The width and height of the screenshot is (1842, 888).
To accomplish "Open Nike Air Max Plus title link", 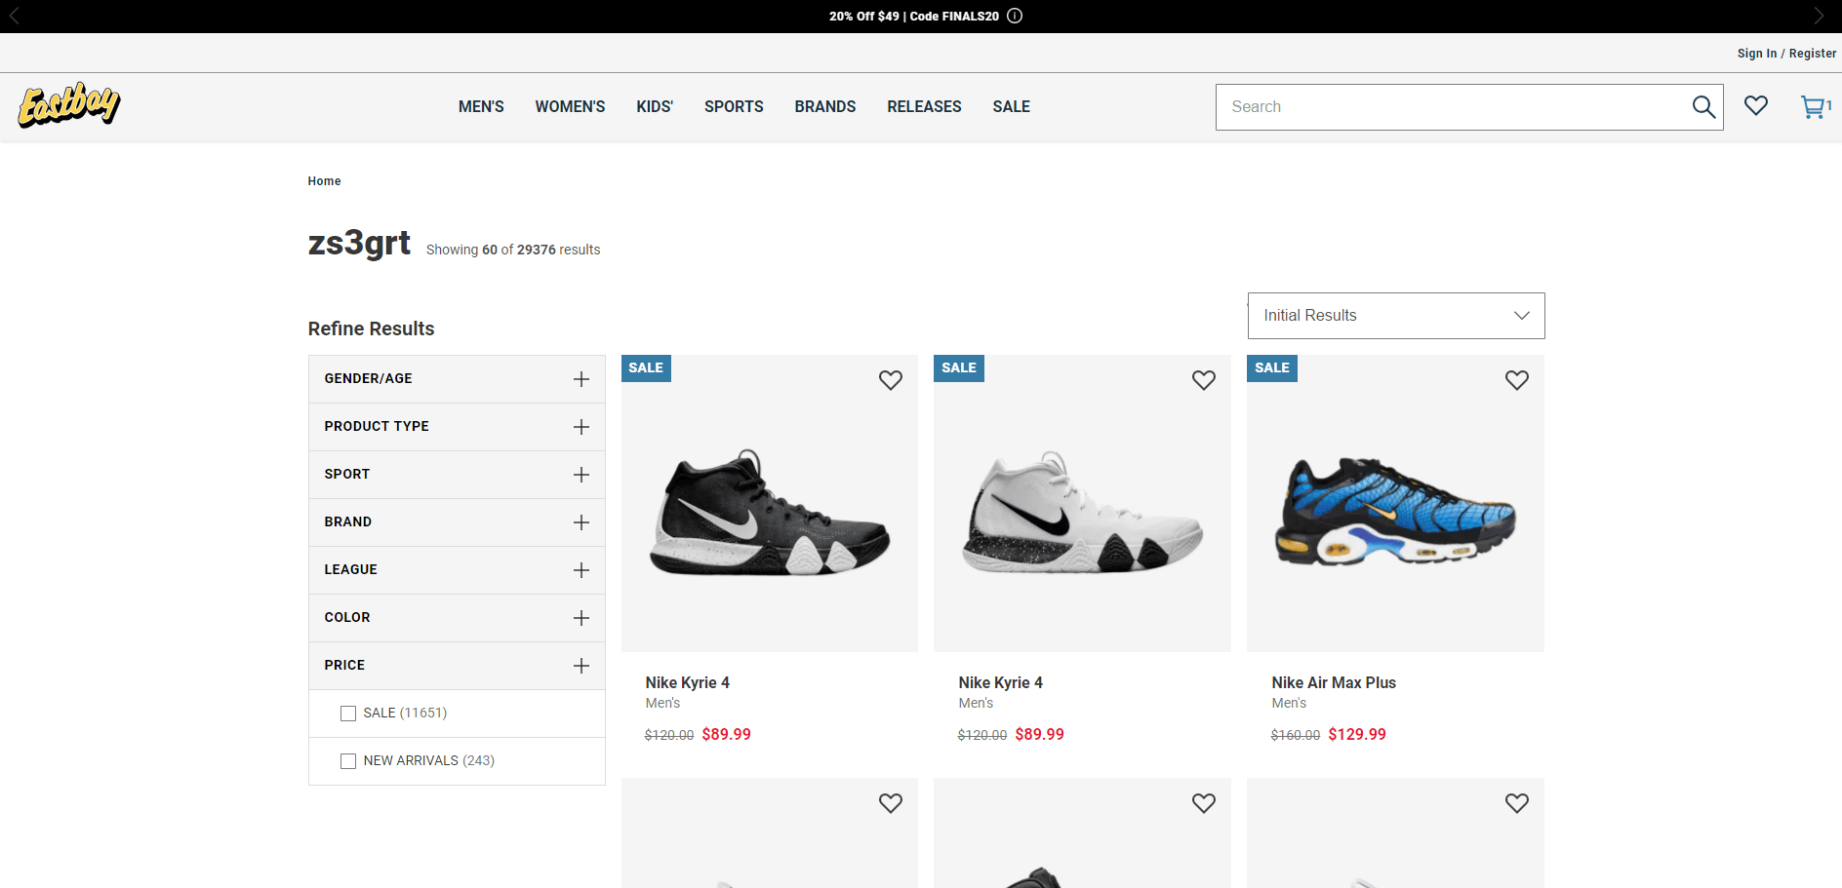I will [x=1334, y=682].
